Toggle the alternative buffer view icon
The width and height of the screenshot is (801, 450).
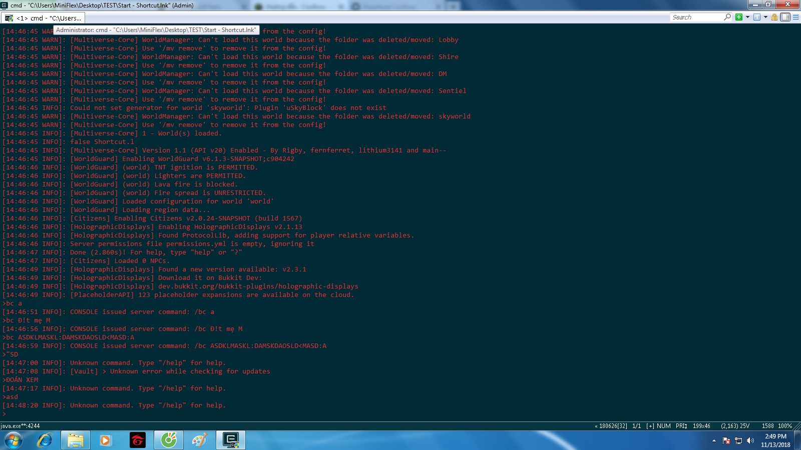tap(785, 17)
